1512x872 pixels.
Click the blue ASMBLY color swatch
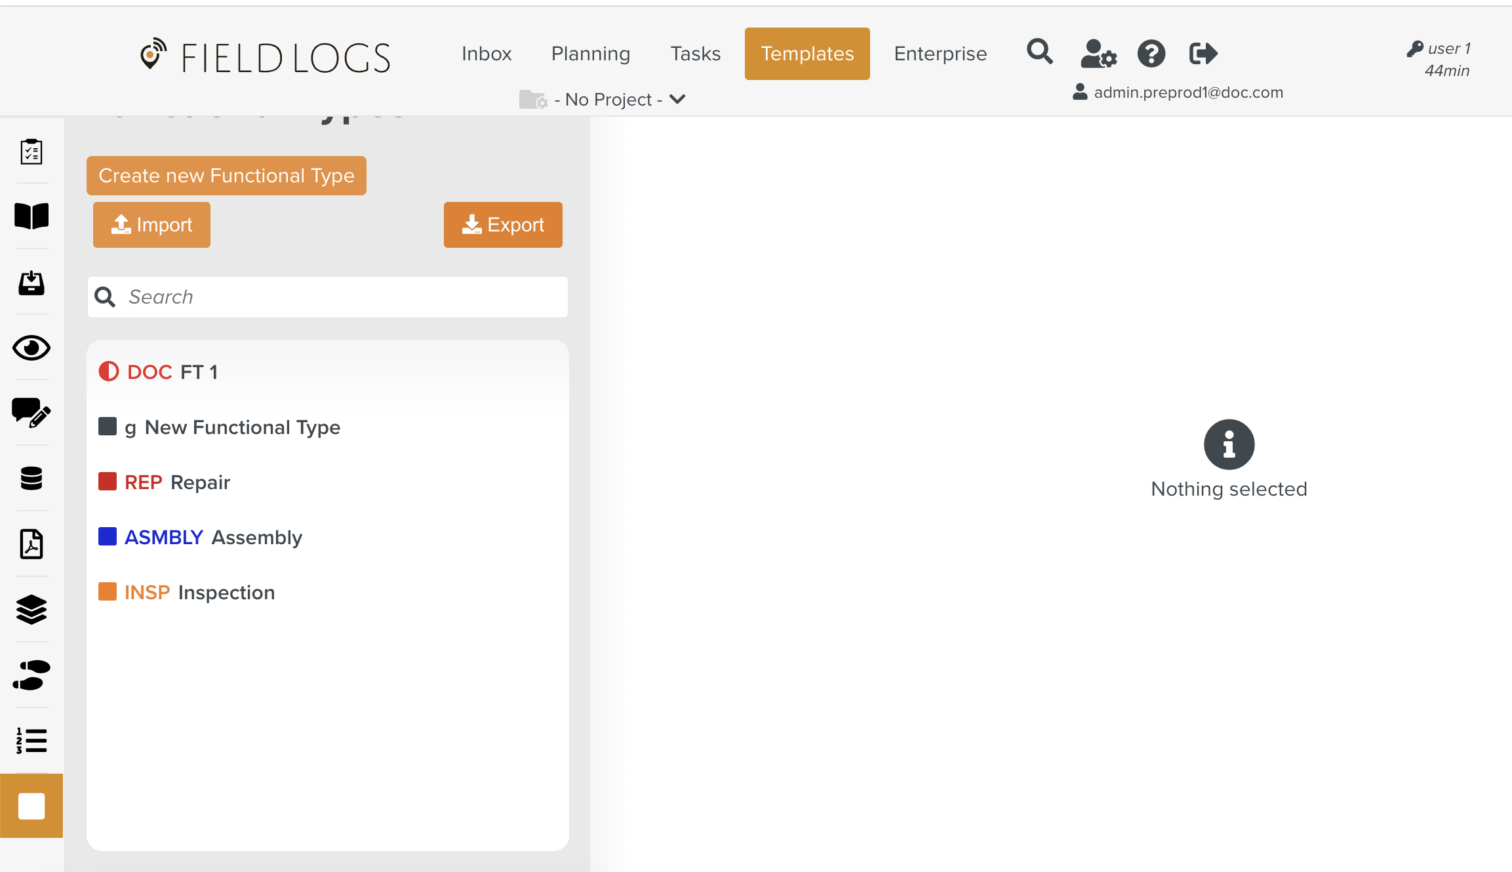tap(108, 537)
